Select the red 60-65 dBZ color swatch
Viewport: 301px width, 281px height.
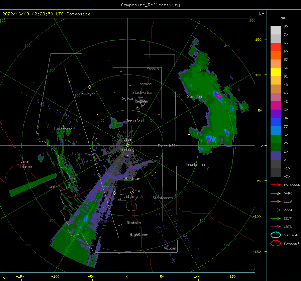(x=276, y=47)
